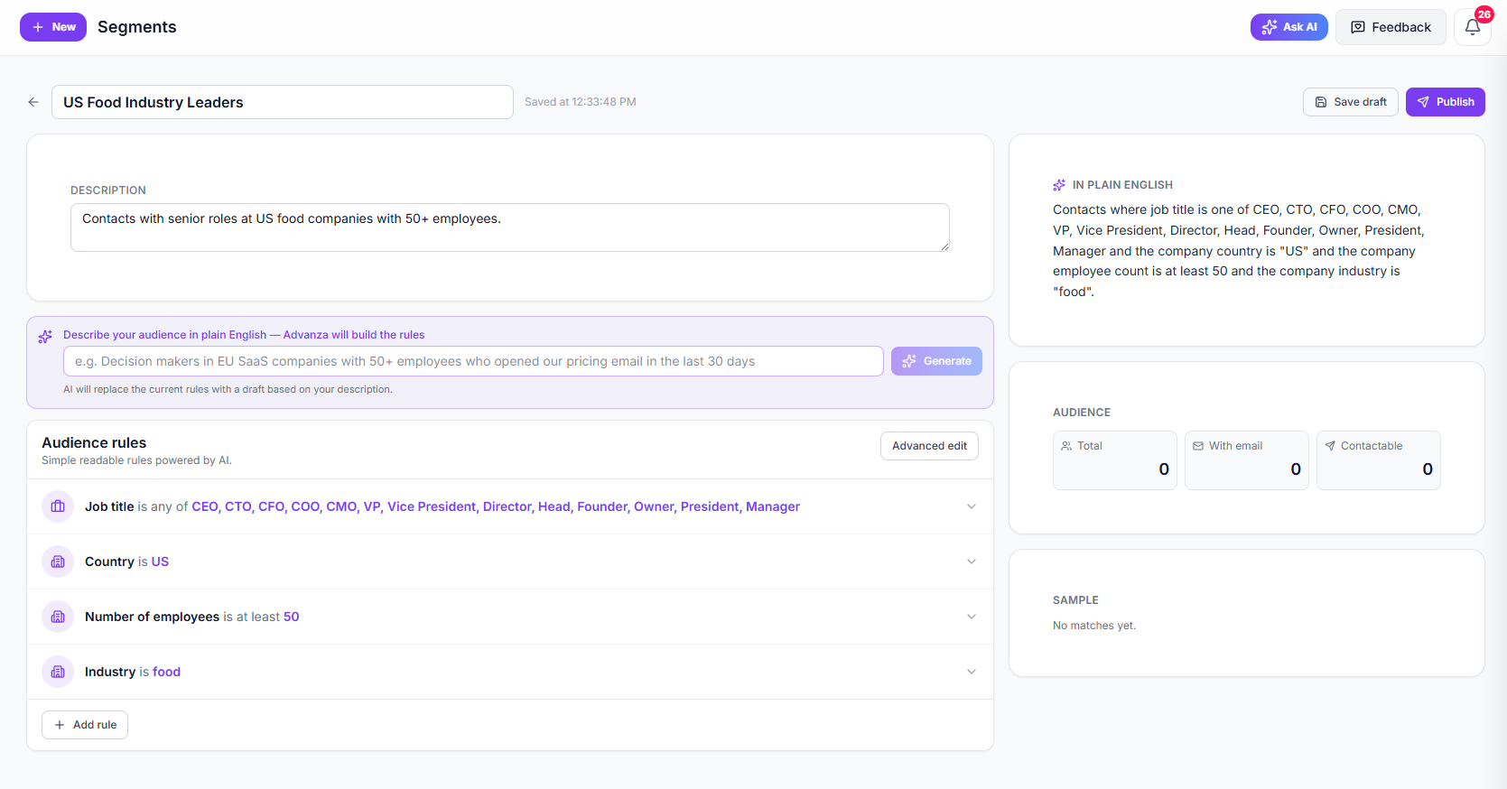Image resolution: width=1507 pixels, height=789 pixels.
Task: Click the 'No matches yet.' sample text
Action: [x=1094, y=626]
